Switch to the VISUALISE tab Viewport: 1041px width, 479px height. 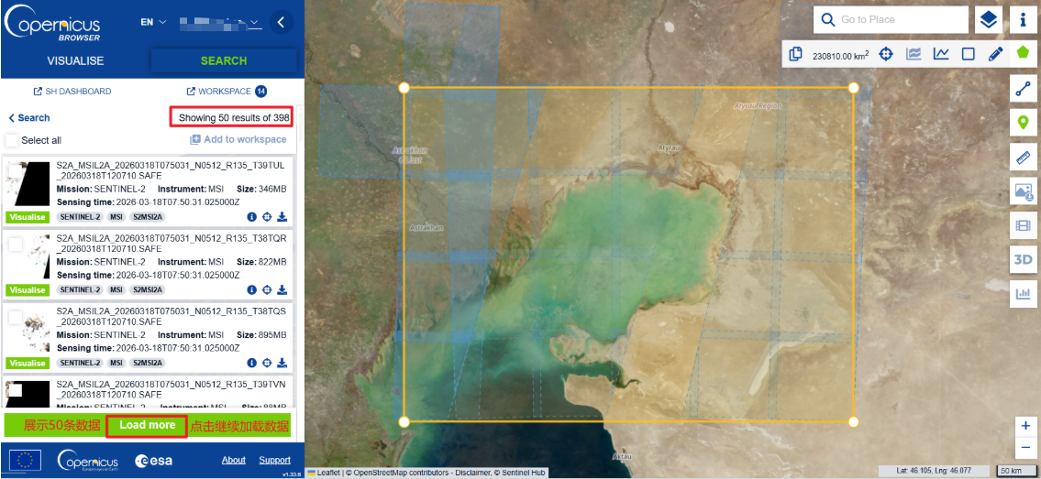(76, 61)
